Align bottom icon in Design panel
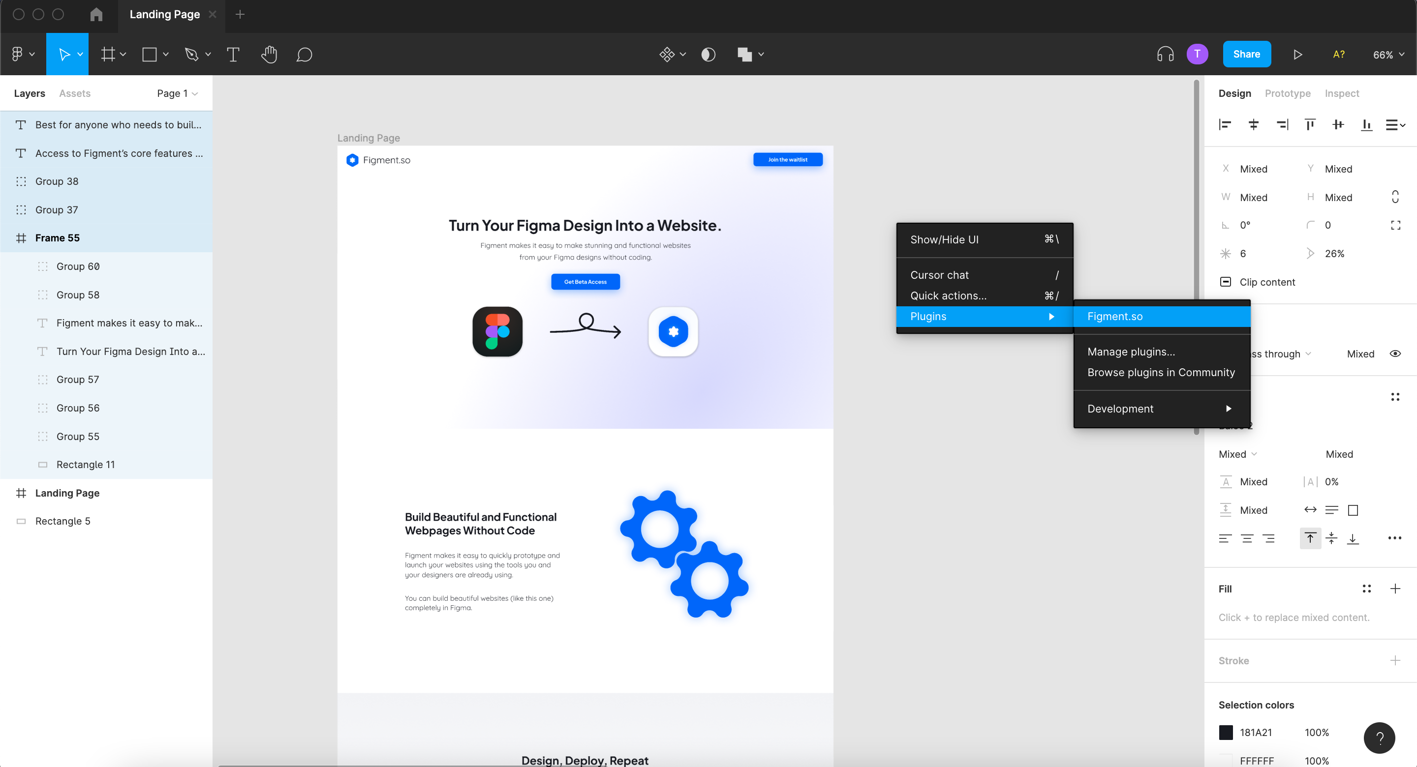Screen dimensions: 1417x767 click(1366, 125)
